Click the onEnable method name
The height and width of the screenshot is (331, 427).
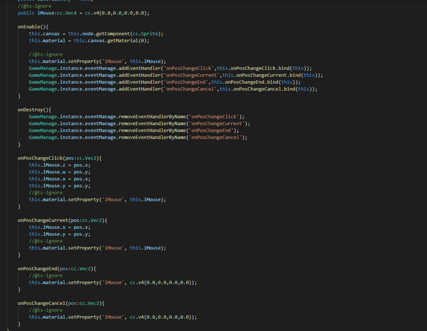pyautogui.click(x=29, y=27)
